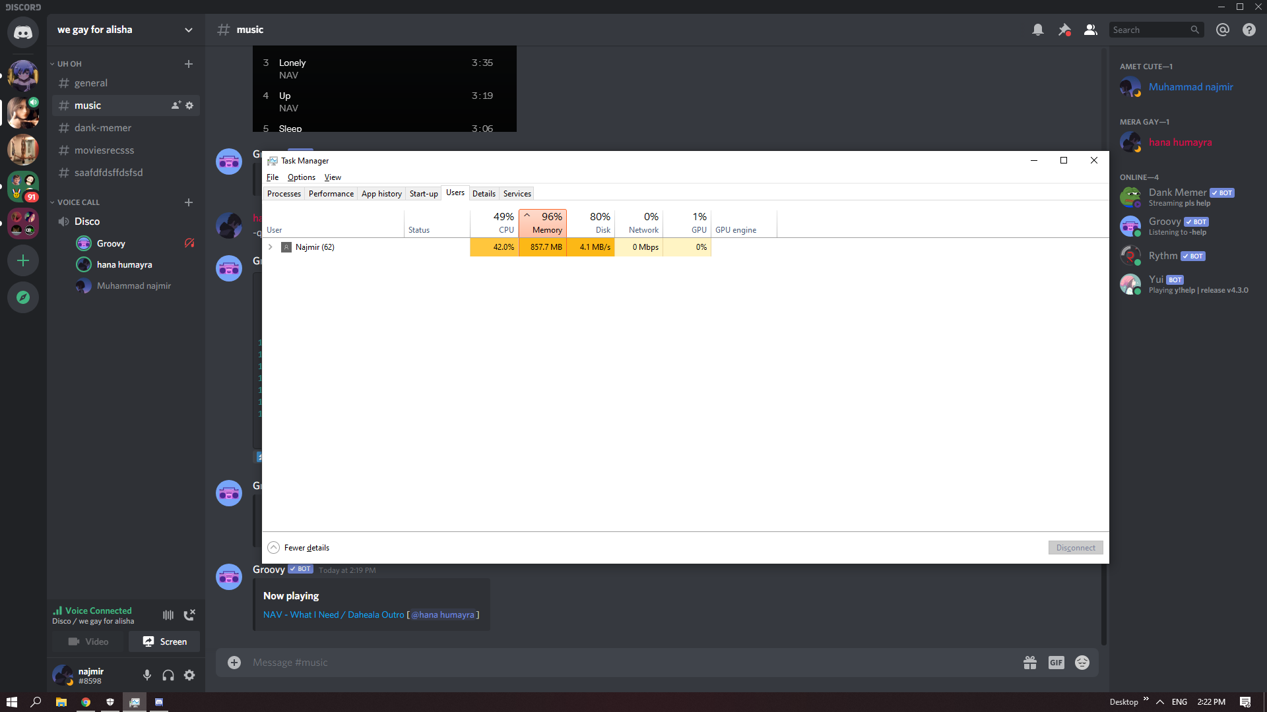The image size is (1267, 712).
Task: Deafen audio with the headphone icon
Action: [x=168, y=675]
